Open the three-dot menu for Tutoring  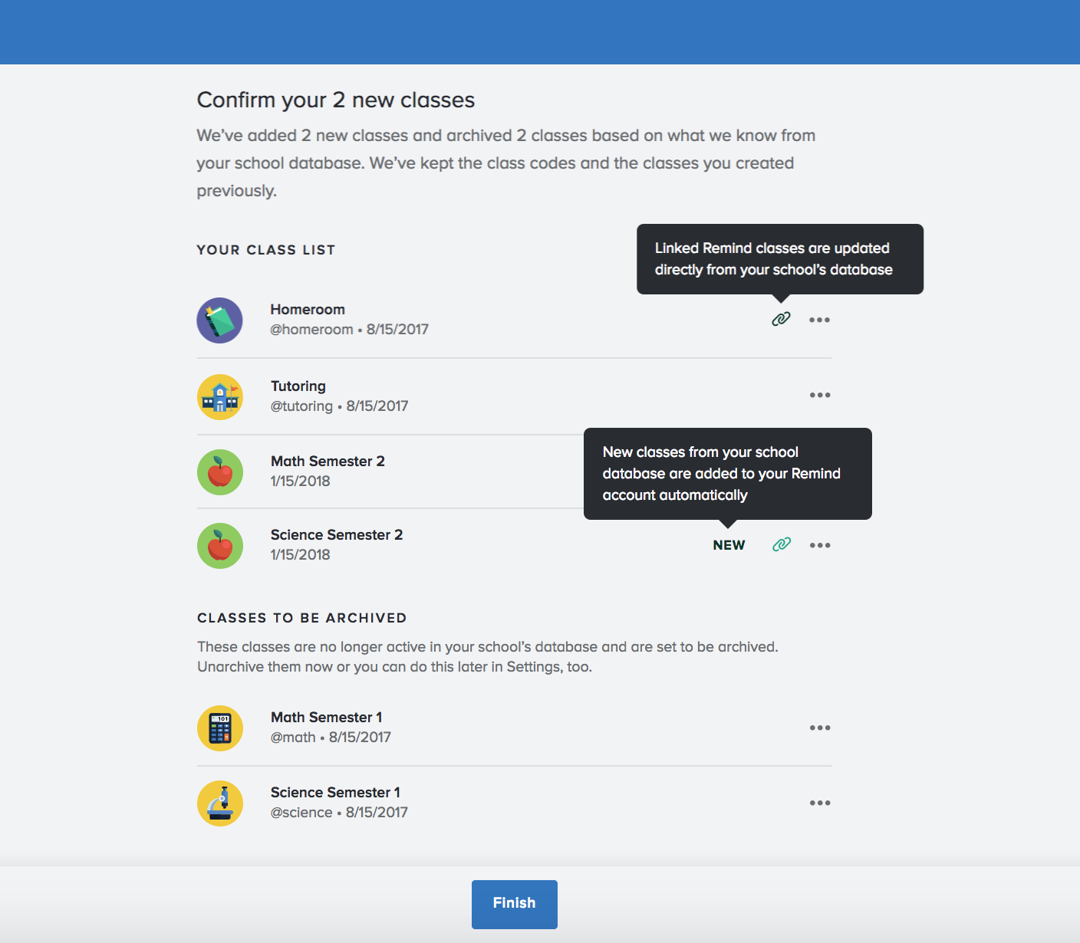[x=820, y=395]
